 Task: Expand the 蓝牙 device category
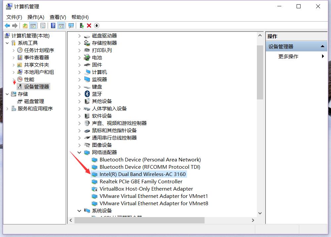[79, 94]
